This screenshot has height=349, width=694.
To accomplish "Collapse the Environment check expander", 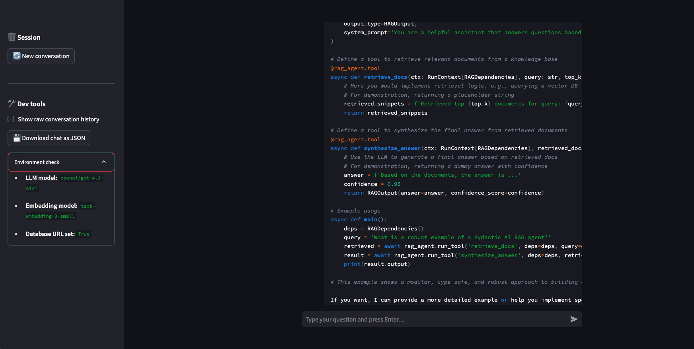I will 61,162.
